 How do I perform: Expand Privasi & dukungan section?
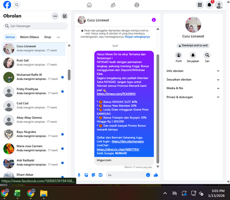[193, 97]
